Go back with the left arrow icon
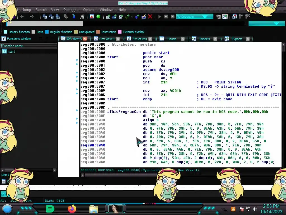Image resolution: width=286 pixels, height=215 pixels. point(22,17)
